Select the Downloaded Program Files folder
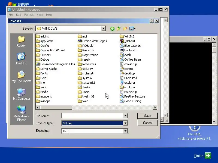 (x=55, y=64)
